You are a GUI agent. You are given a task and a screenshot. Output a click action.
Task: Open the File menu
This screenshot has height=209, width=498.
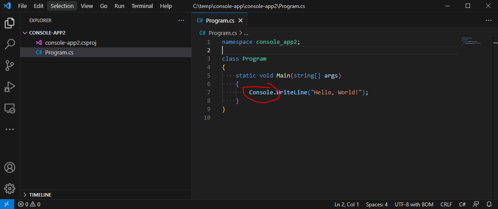pyautogui.click(x=23, y=6)
